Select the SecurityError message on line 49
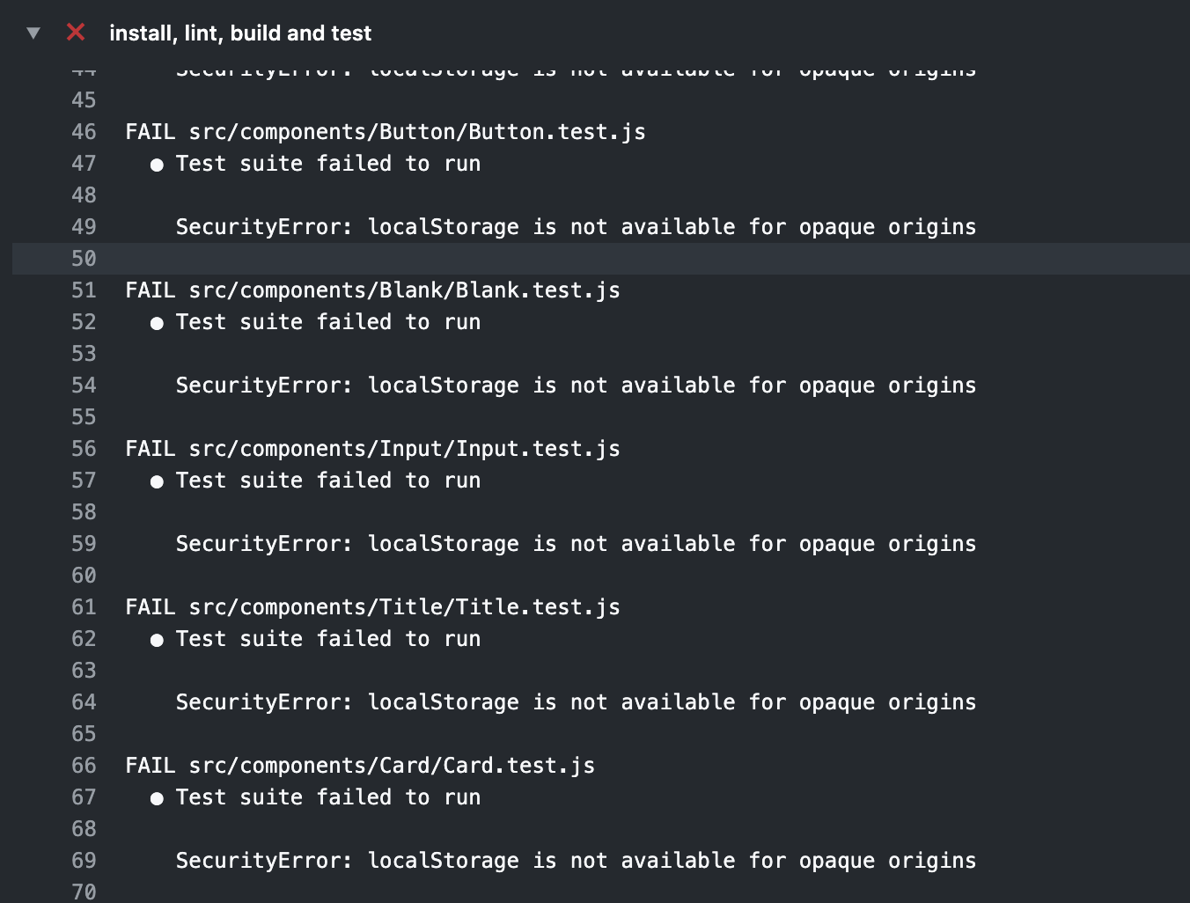The height and width of the screenshot is (903, 1190). [576, 226]
